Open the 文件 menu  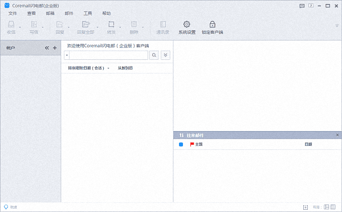[13, 13]
